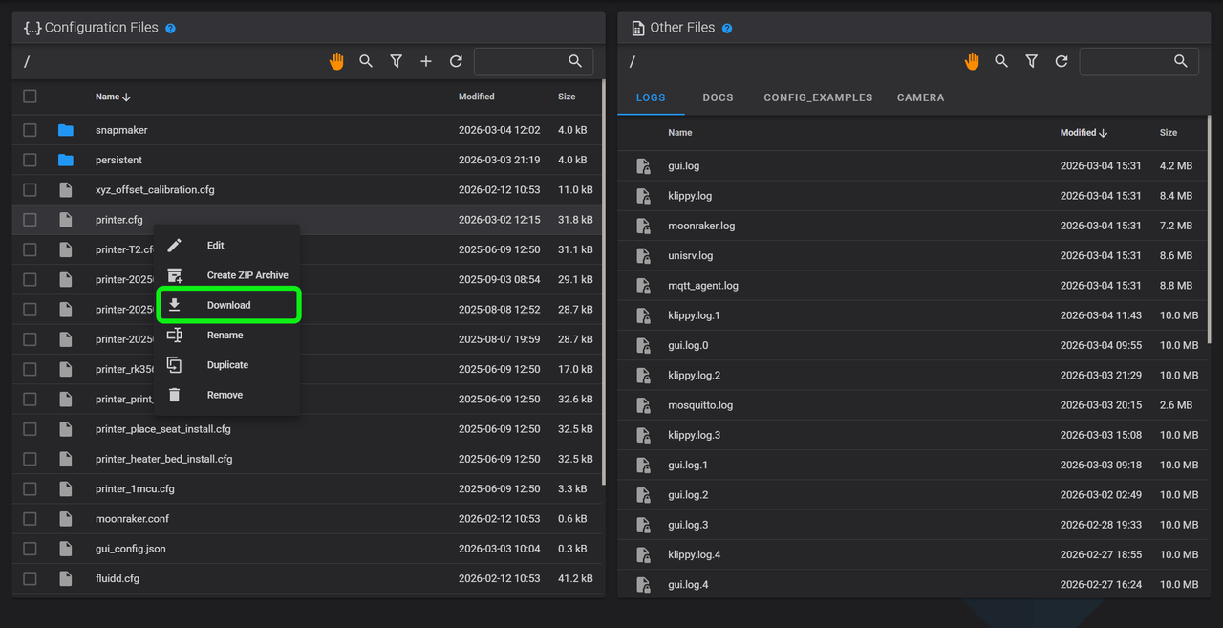
Task: Switch to the CONFIG_EXAMPLES tab
Action: pos(817,97)
